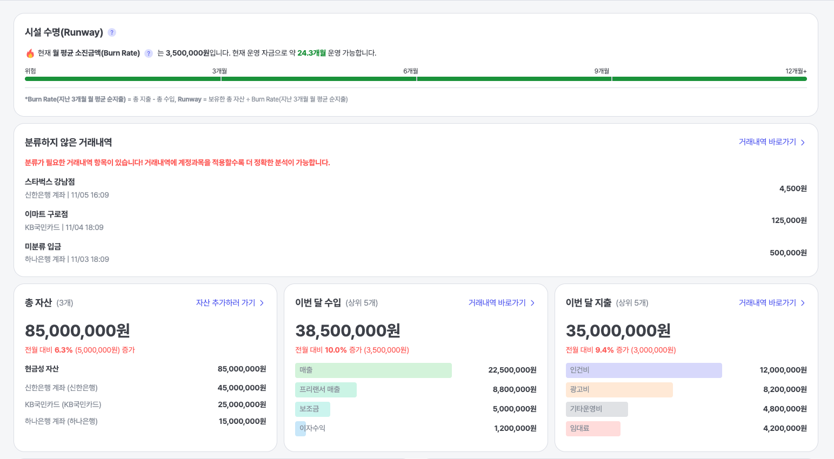Select the pink 임대료 expense tag
This screenshot has width=834, height=459.
coord(593,428)
